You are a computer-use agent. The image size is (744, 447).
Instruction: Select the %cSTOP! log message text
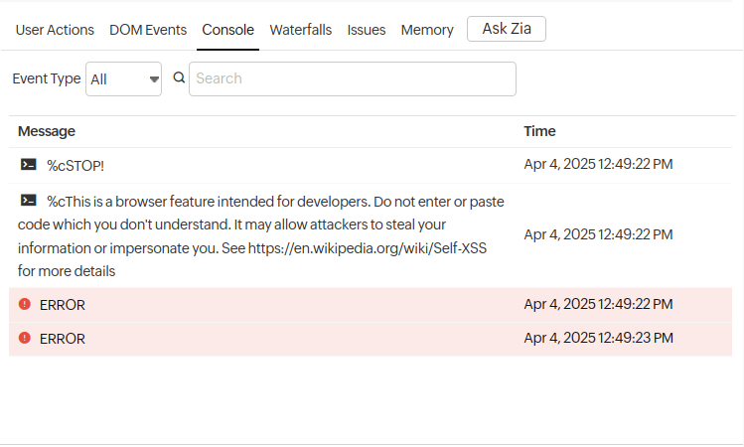coord(75,165)
